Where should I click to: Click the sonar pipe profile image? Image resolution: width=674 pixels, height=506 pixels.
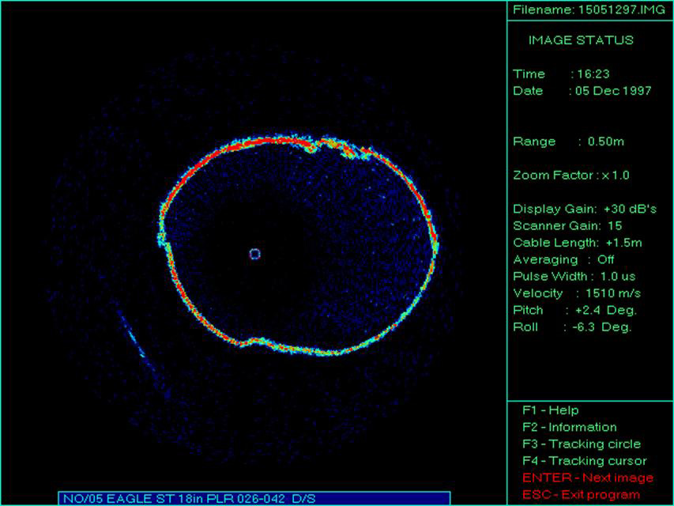298,245
